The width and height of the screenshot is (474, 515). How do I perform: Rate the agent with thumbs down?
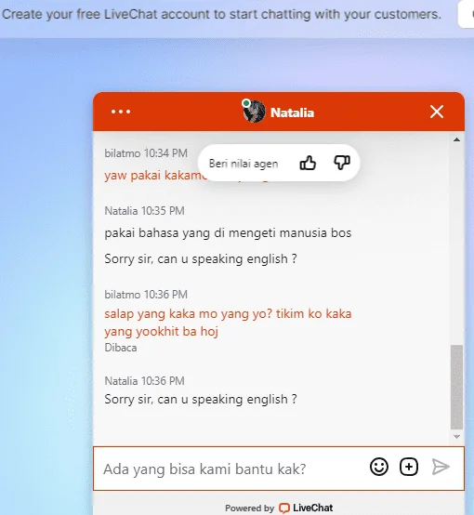[342, 163]
